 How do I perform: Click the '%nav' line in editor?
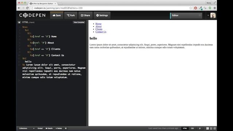[x=25, y=27]
